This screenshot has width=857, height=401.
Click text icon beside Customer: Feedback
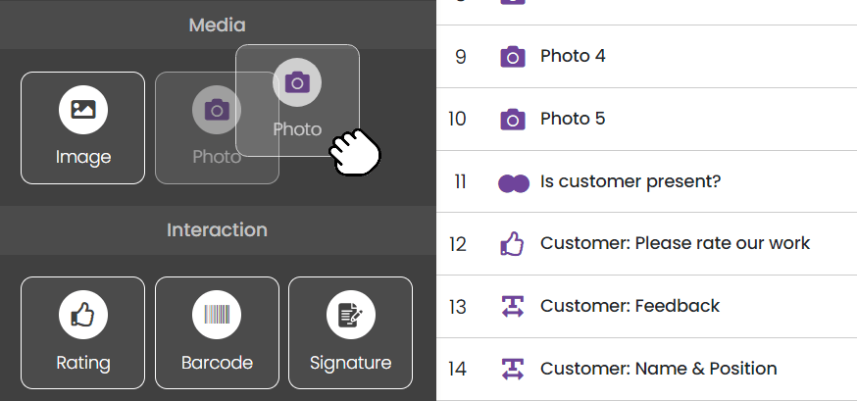click(x=512, y=307)
